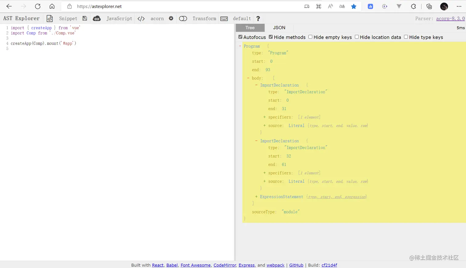The height and width of the screenshot is (268, 466).
Task: Open the acorn-8.3.0 parser link
Action: 450,18
